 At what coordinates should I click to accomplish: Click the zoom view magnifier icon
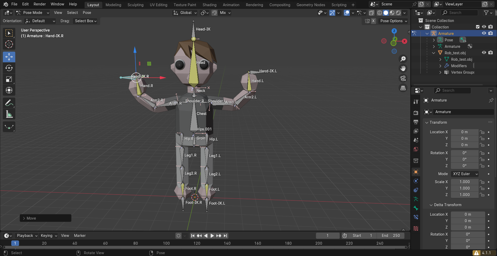pos(403,59)
